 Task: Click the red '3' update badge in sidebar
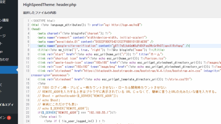[9, 118]
